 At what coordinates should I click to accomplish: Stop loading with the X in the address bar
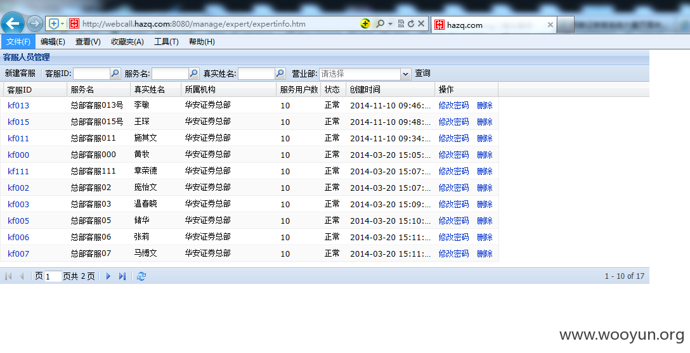[x=421, y=23]
